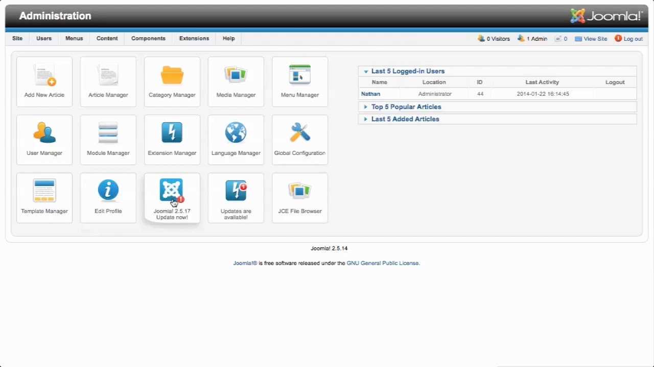Click the Administration header title
The width and height of the screenshot is (654, 367).
tap(55, 16)
